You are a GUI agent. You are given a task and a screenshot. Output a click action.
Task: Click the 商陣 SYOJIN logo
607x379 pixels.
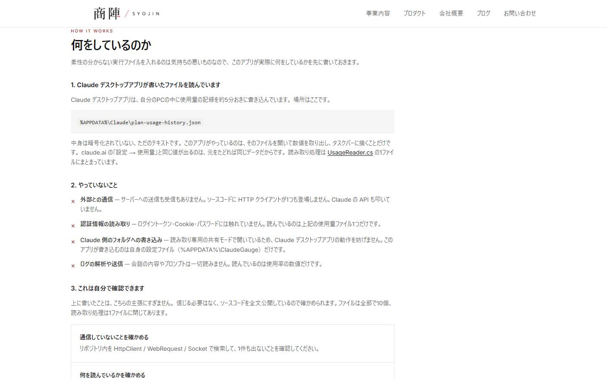[126, 13]
